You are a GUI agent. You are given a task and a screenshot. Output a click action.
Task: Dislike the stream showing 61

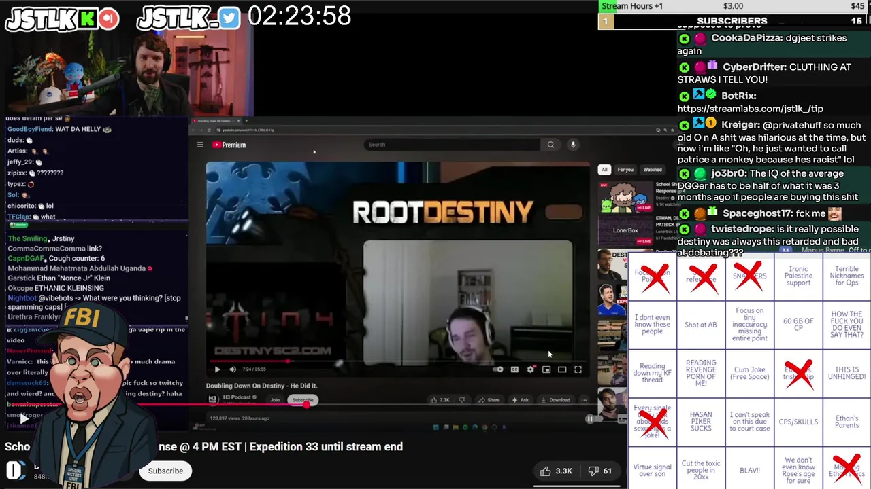[599, 471]
